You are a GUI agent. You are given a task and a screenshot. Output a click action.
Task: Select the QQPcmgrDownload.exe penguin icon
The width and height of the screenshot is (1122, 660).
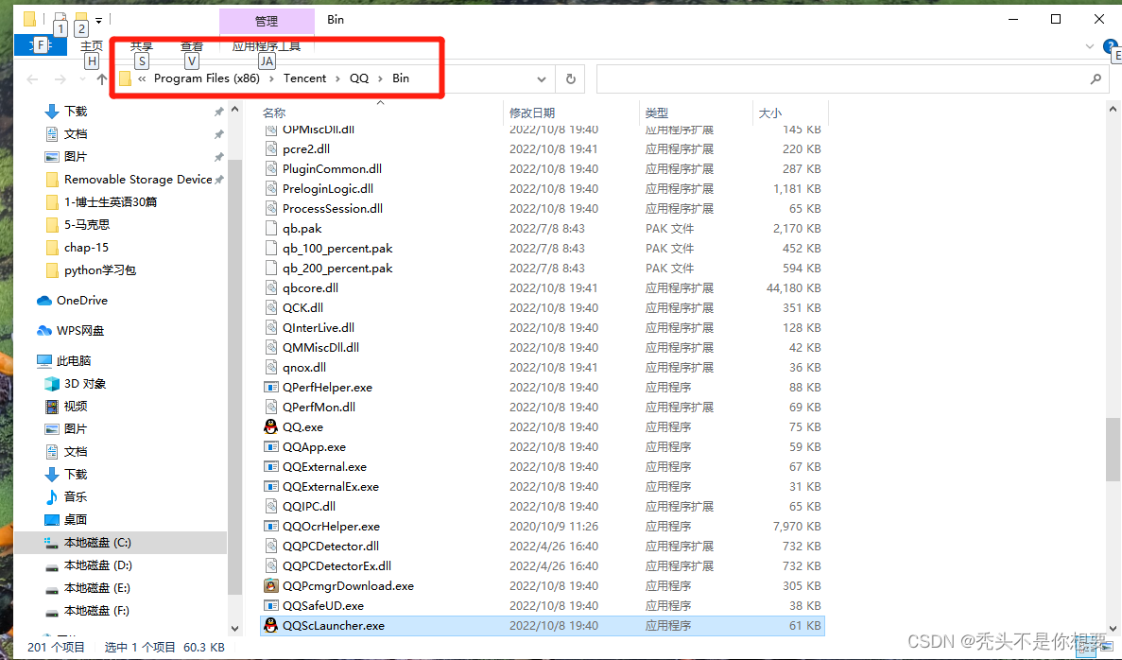click(271, 585)
